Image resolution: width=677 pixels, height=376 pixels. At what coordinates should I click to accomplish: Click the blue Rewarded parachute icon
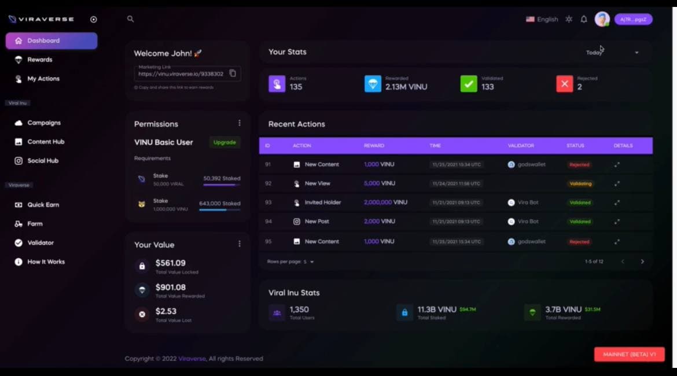(373, 84)
